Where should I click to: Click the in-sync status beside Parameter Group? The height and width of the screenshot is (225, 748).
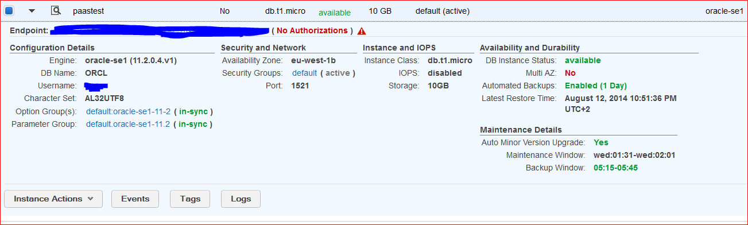click(x=193, y=124)
